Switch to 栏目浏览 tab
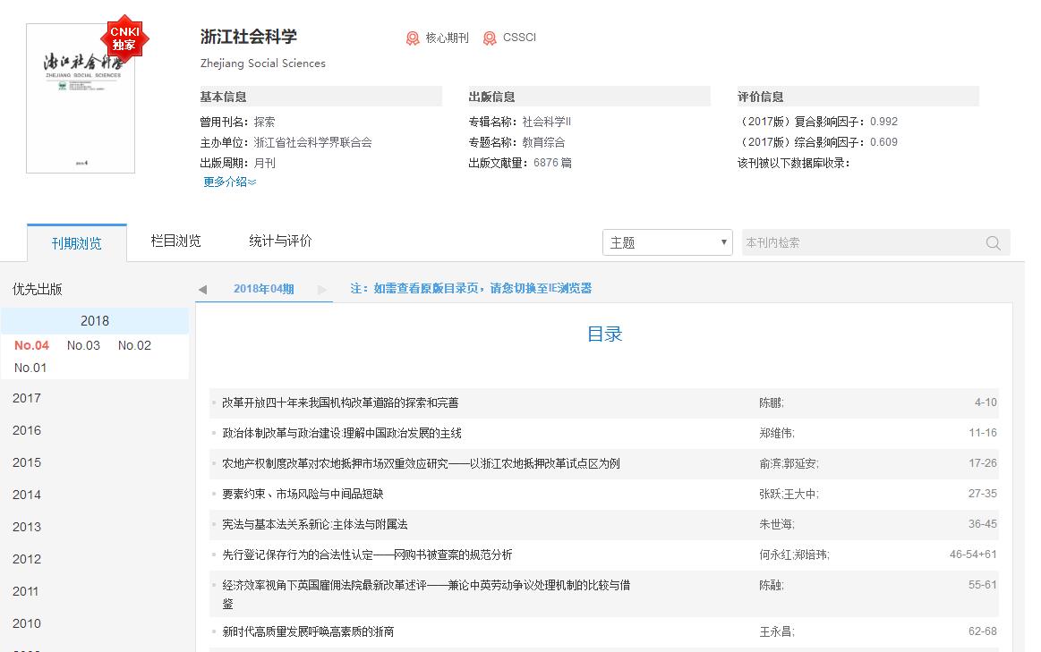Image resolution: width=1041 pixels, height=652 pixels. pos(175,241)
